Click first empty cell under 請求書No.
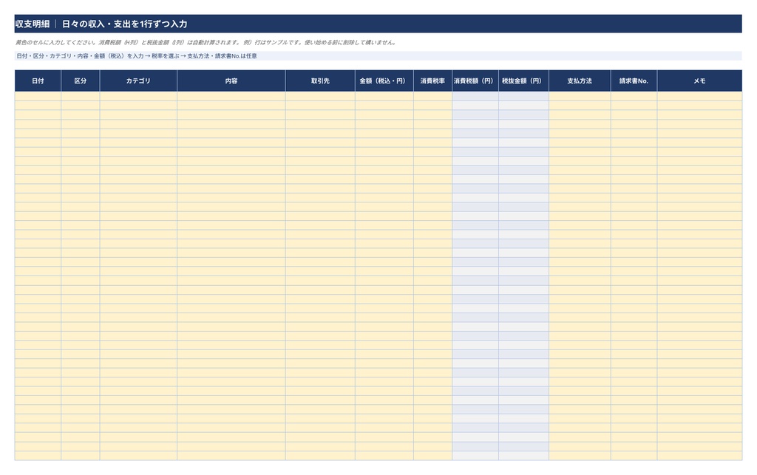757x475 pixels. [634, 97]
